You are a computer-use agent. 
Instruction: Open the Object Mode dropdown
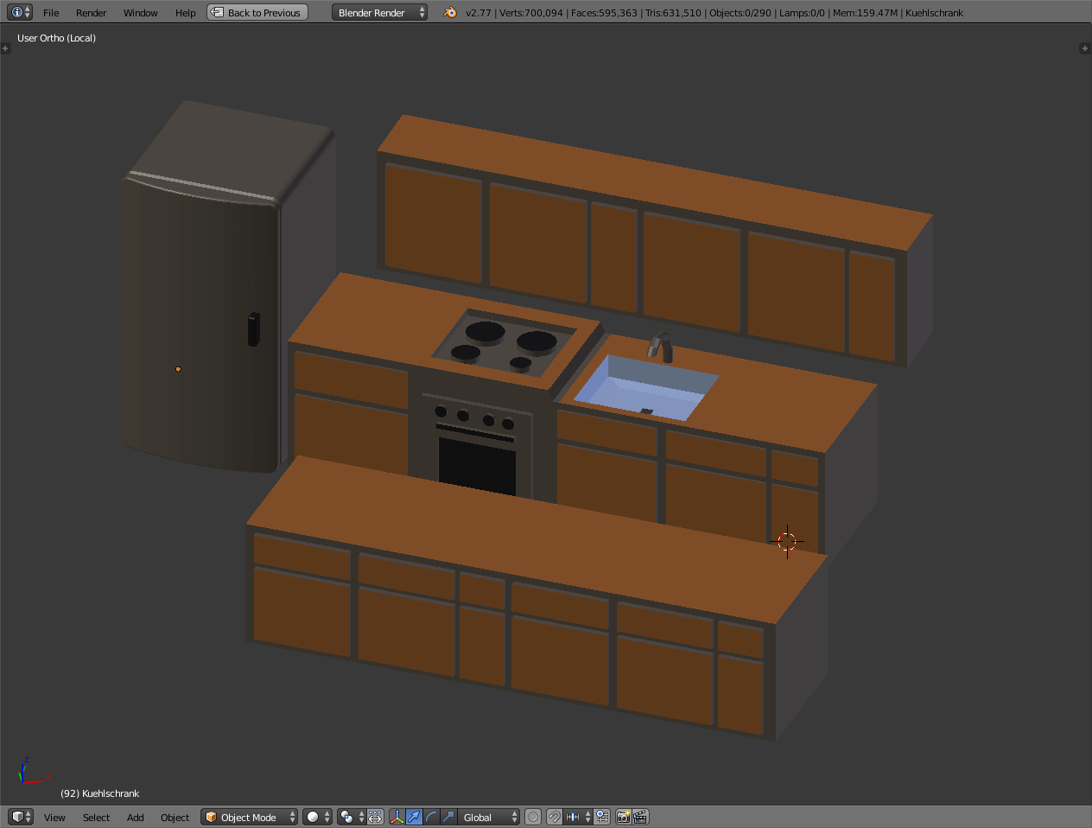249,817
